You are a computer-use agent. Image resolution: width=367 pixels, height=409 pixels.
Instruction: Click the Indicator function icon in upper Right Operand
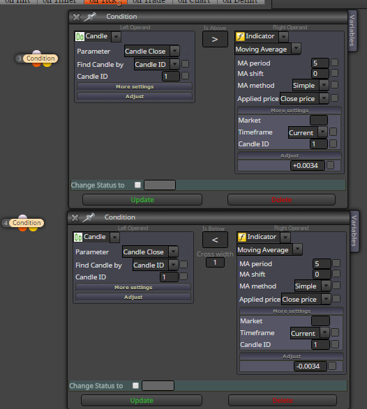coord(240,36)
